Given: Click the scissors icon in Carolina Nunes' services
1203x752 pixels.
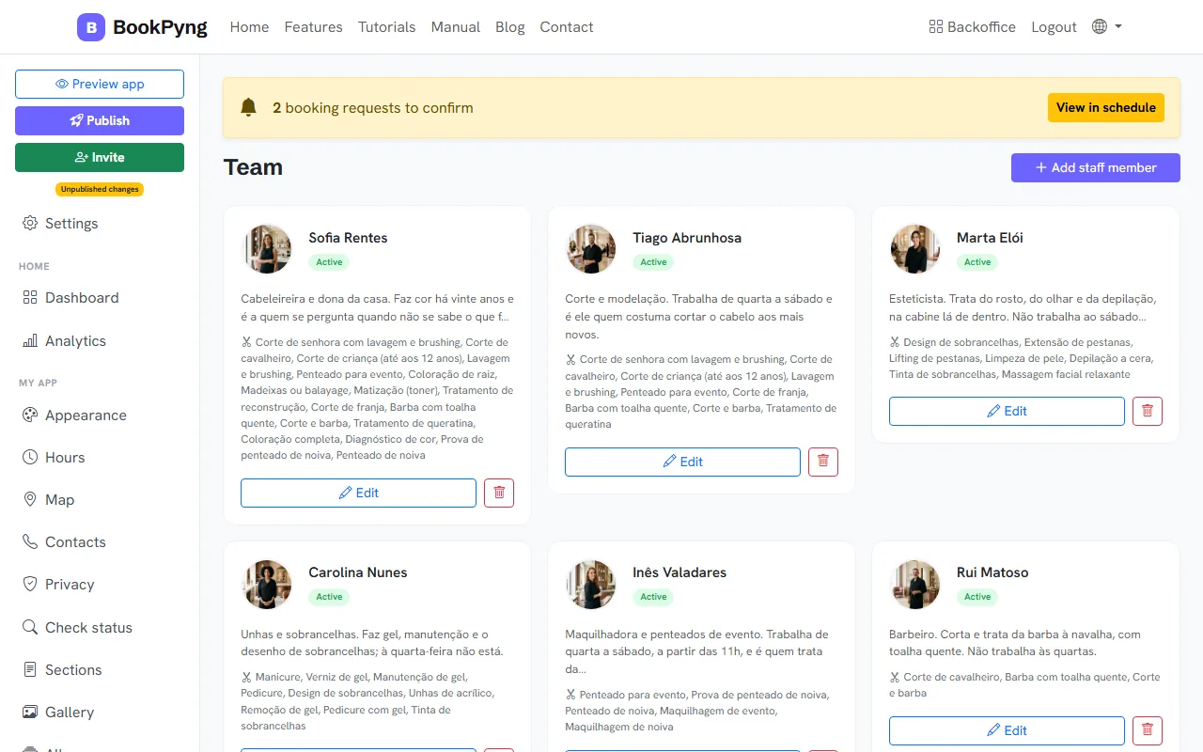Looking at the screenshot, I should (x=246, y=677).
